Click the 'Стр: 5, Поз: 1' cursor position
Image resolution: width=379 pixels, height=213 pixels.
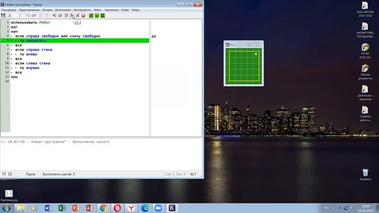(175, 174)
